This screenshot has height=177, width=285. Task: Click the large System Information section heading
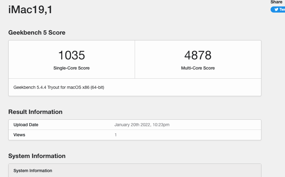pyautogui.click(x=37, y=156)
